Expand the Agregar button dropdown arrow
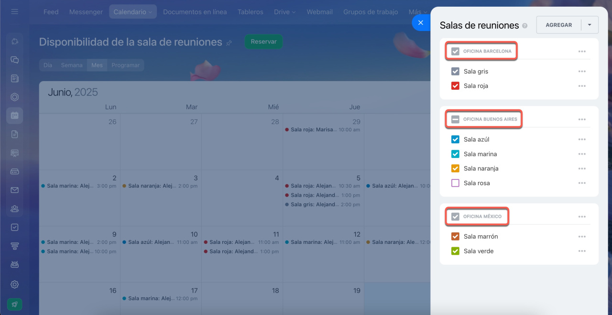 pos(590,25)
